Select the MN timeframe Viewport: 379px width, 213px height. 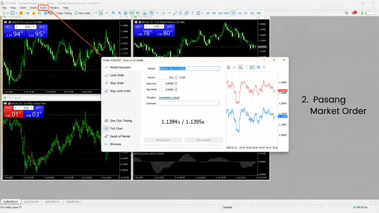pos(259,13)
